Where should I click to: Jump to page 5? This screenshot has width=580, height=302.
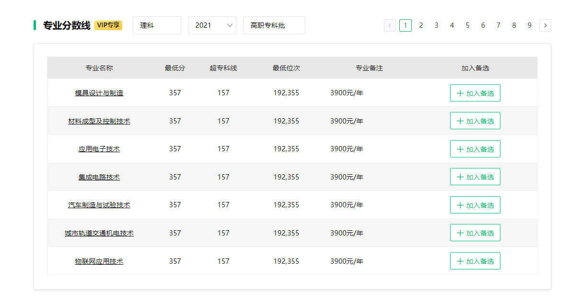467,25
